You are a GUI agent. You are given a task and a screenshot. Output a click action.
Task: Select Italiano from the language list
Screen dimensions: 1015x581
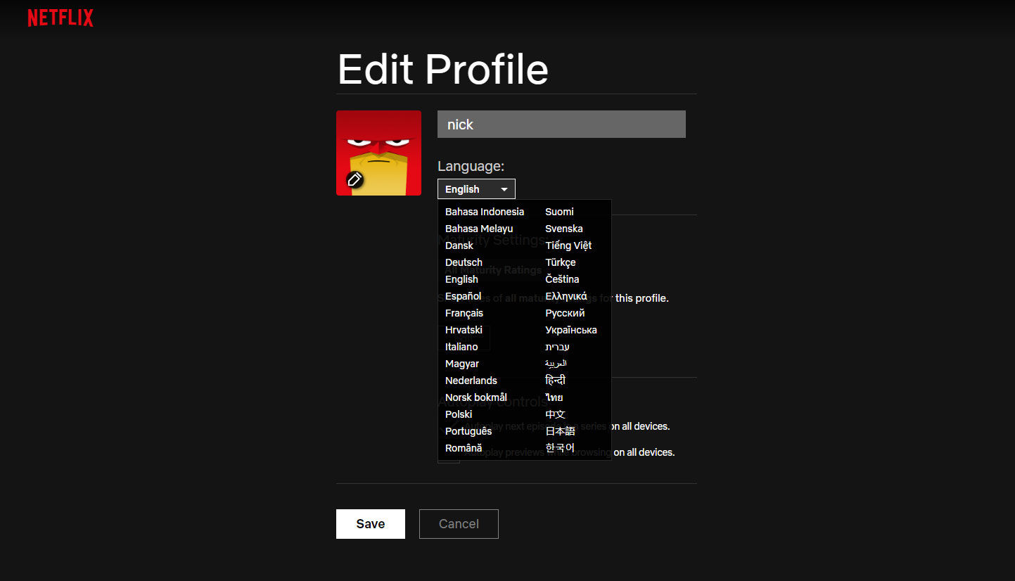pos(462,346)
